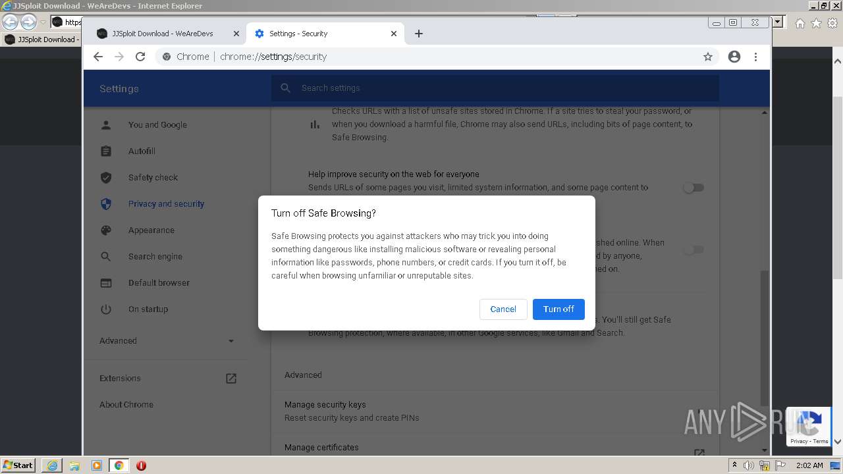Open the Windows Start menu

coord(18,465)
